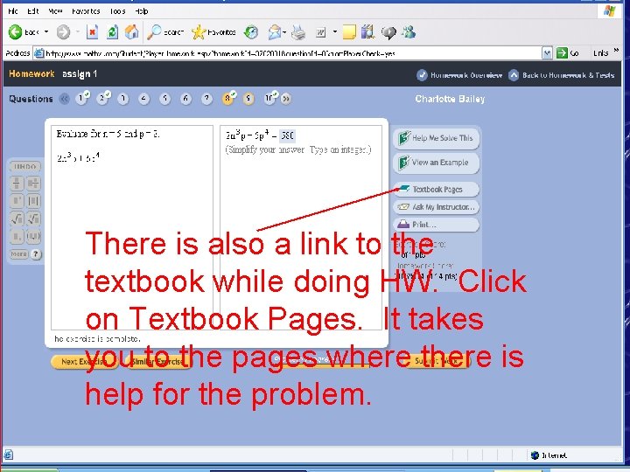Screen dimensions: 630x472
Task: Click the Favorites star toolbar button
Action: tap(213, 32)
